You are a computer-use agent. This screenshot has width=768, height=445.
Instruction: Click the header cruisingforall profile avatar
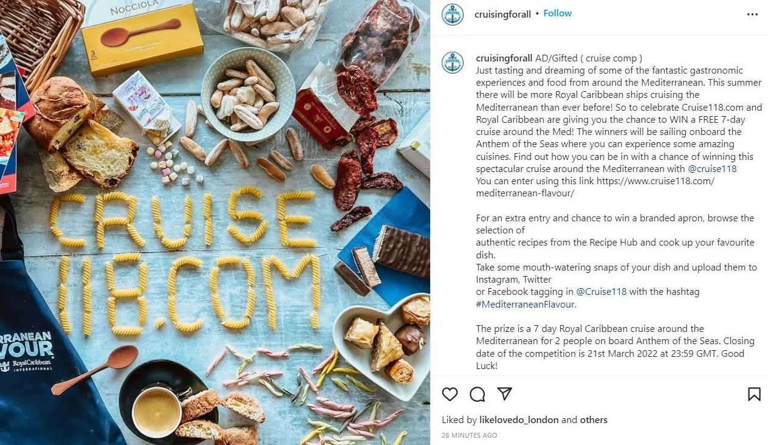453,14
